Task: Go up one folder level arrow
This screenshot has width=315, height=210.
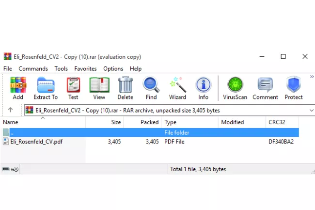Action: click(11, 110)
